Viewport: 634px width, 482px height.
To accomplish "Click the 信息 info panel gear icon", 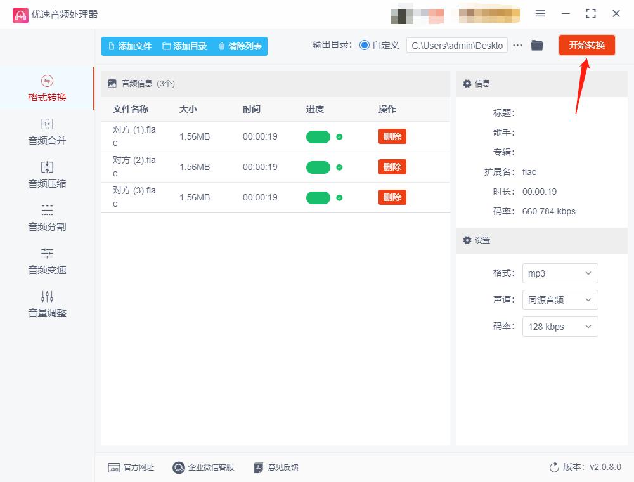I will click(x=467, y=83).
